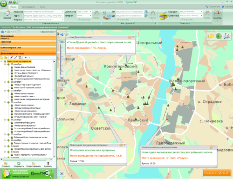Viewport: 233px width, 179px height.
Task: Add a pin marker in layers toolbar
Action: (x=12, y=58)
